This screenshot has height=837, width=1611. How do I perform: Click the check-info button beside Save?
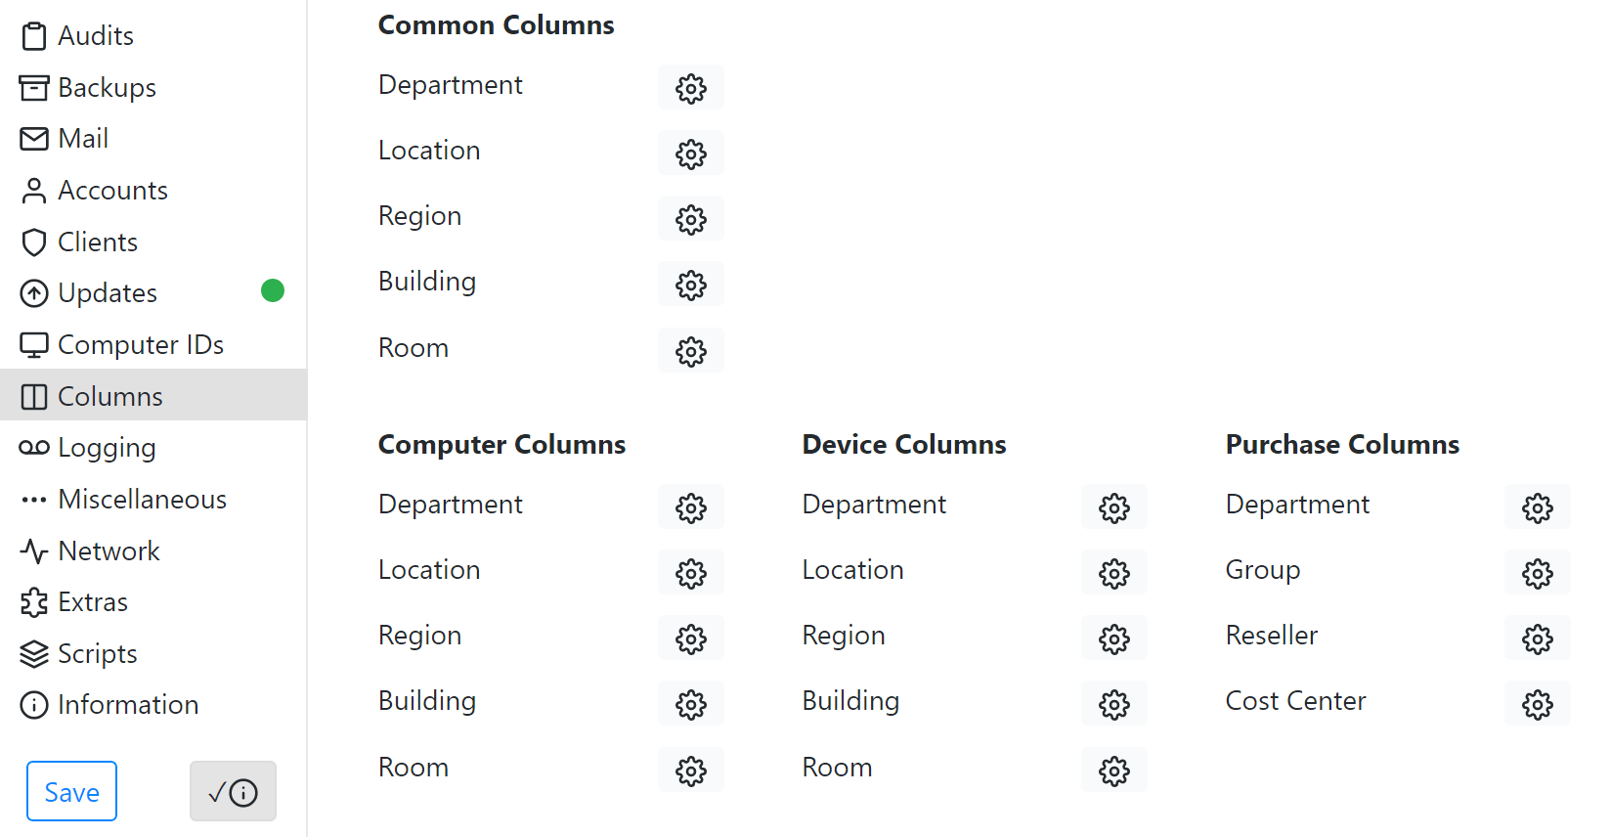[x=233, y=791]
